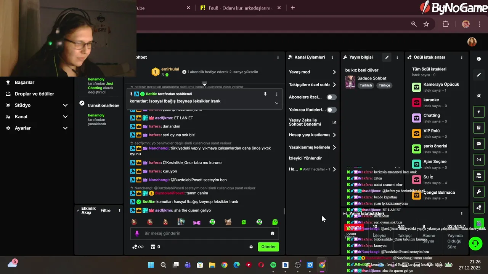Click the Türkçe tag
The height and width of the screenshot is (274, 488).
point(384,86)
